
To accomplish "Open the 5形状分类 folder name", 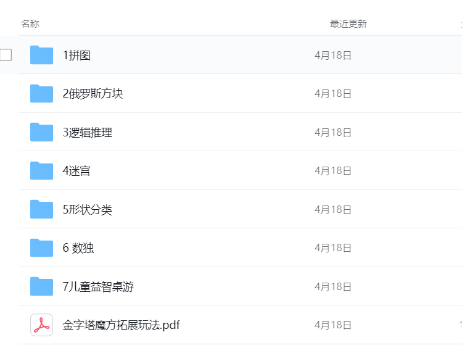I will [88, 209].
